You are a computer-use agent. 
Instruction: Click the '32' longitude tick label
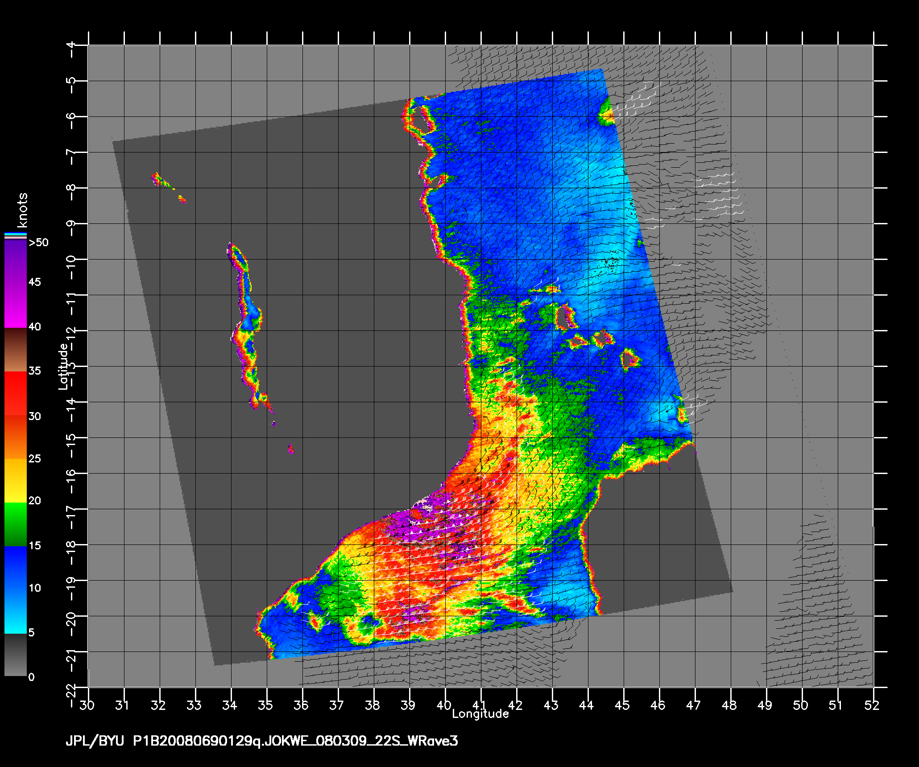pos(158,705)
